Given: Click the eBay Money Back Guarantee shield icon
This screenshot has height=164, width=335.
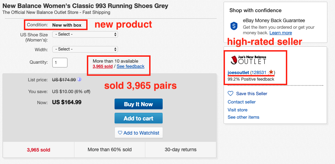Looking at the screenshot, I should (x=234, y=26).
